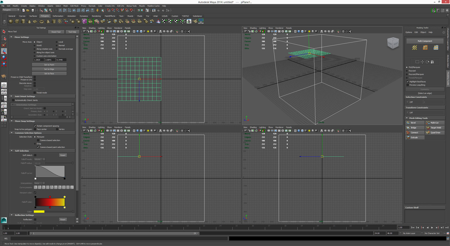
Task: Create a polygon sphere from the shelf
Action: (11, 21)
